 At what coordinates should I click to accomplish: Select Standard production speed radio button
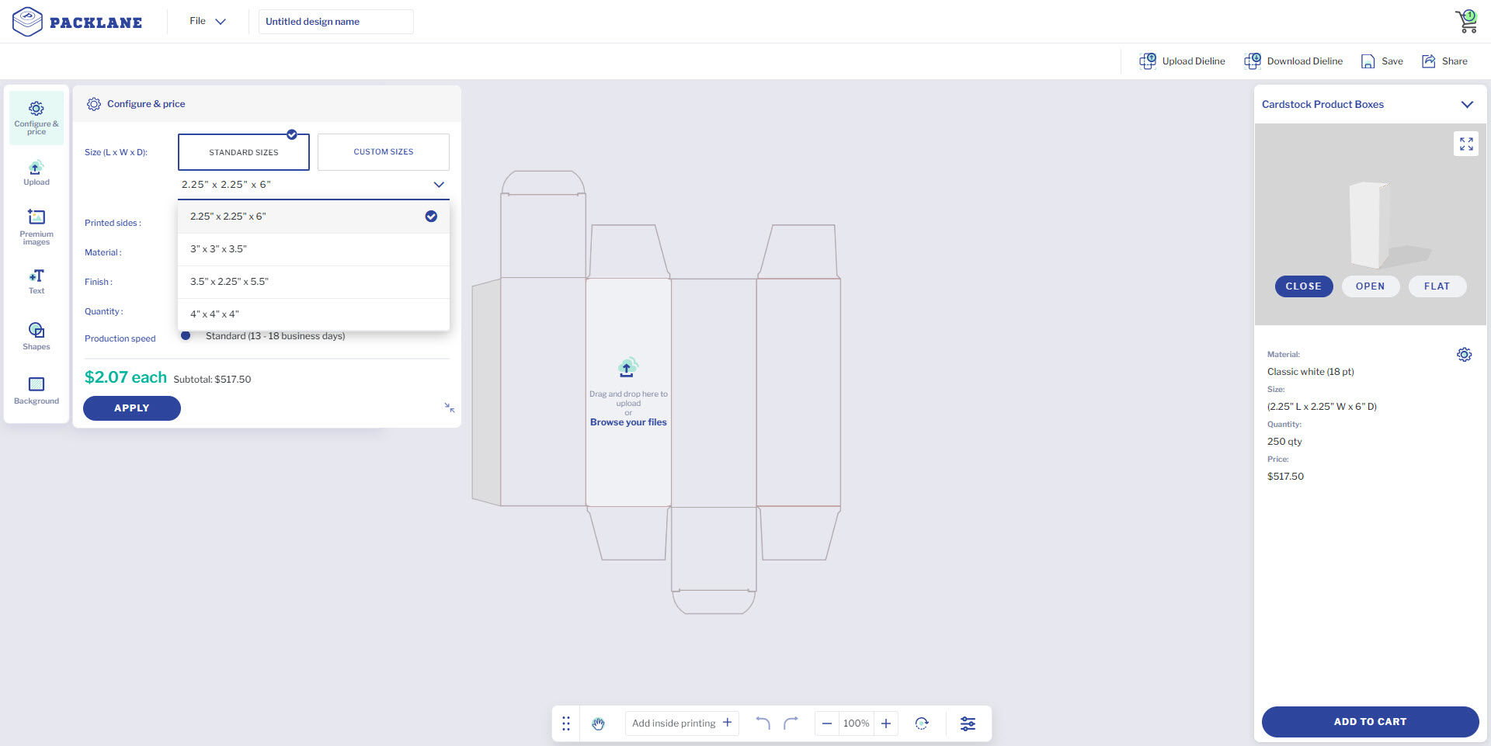point(186,336)
